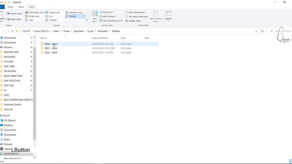Open the Home ribbon tab
This screenshot has height=164, width=292.
[10, 7]
